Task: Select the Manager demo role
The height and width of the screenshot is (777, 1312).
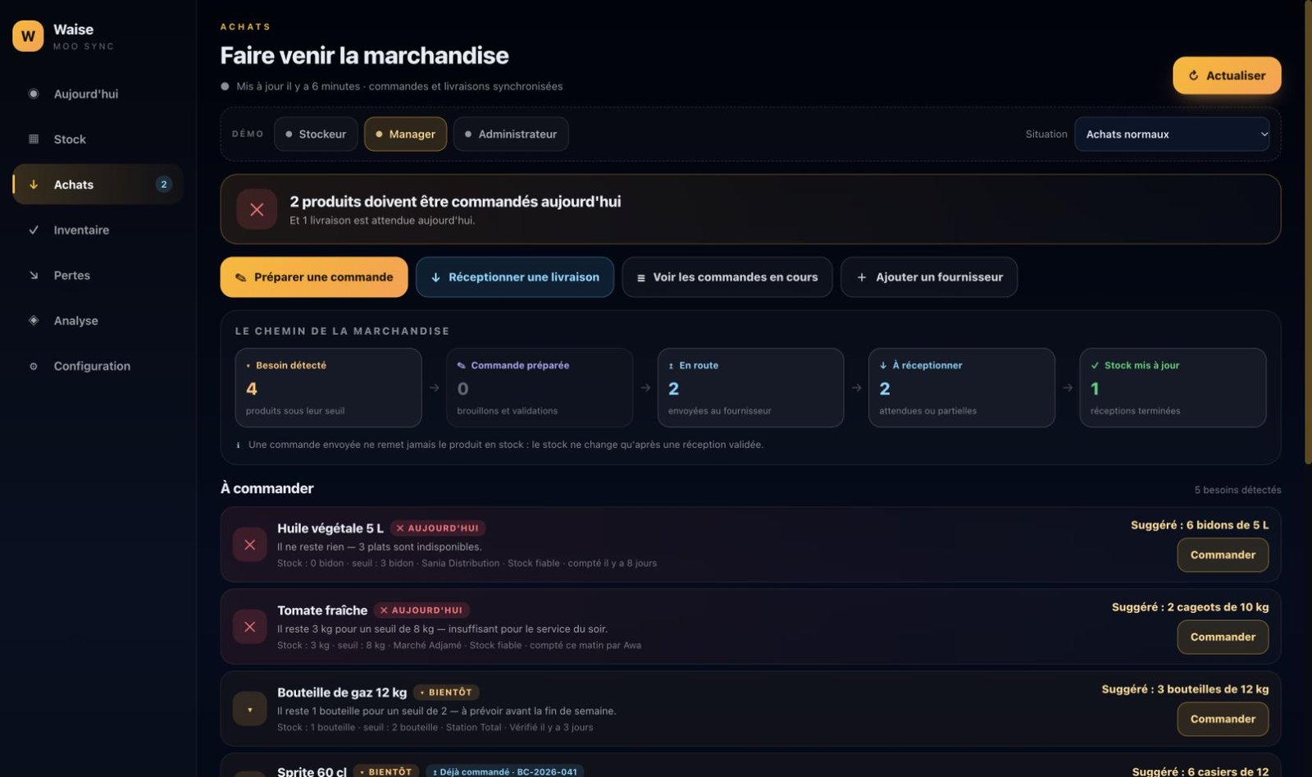Action: (405, 134)
